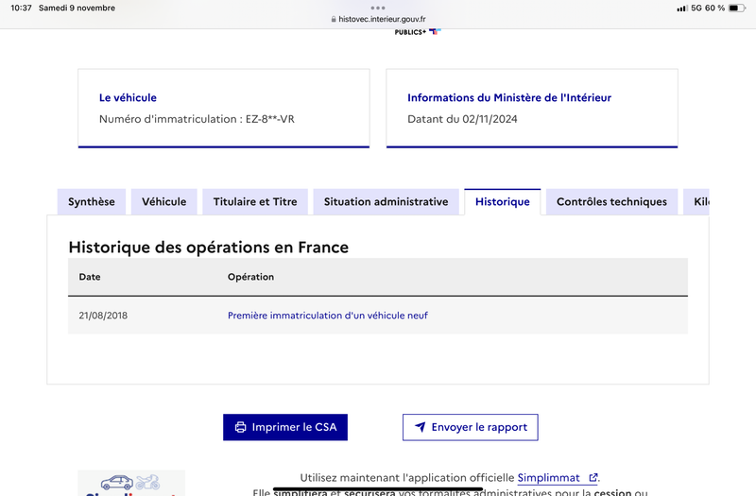Click the printer icon on Imprimer le CSA

point(240,427)
